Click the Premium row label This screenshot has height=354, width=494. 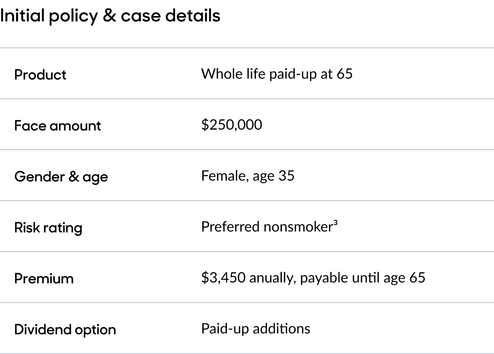pos(44,278)
